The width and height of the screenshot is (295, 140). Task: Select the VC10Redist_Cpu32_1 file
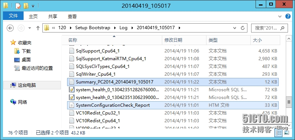pos(173,113)
